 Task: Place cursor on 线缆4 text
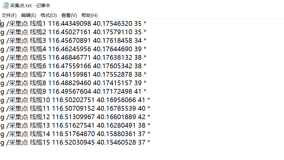pyautogui.click(x=38, y=49)
